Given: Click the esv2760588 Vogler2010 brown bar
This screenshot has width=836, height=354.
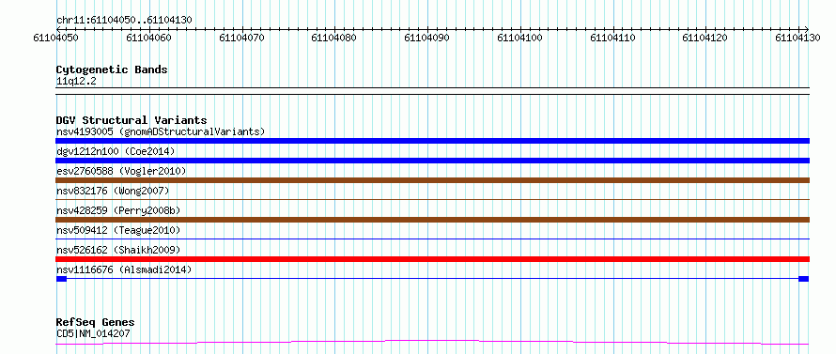Looking at the screenshot, I should (432, 180).
